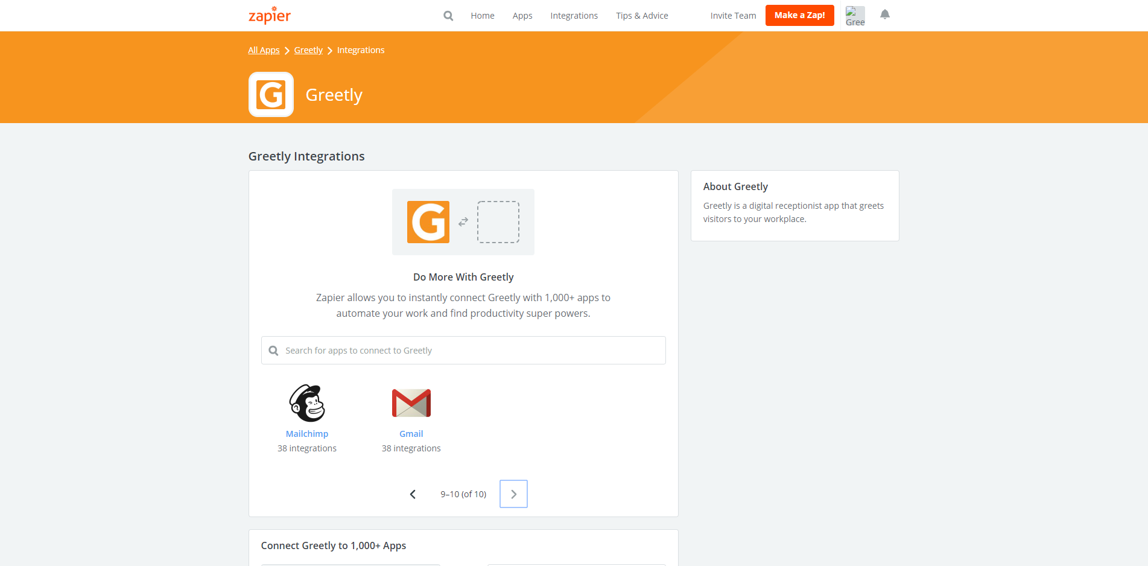Go to previous page of integrations
This screenshot has width=1148, height=566.
413,494
